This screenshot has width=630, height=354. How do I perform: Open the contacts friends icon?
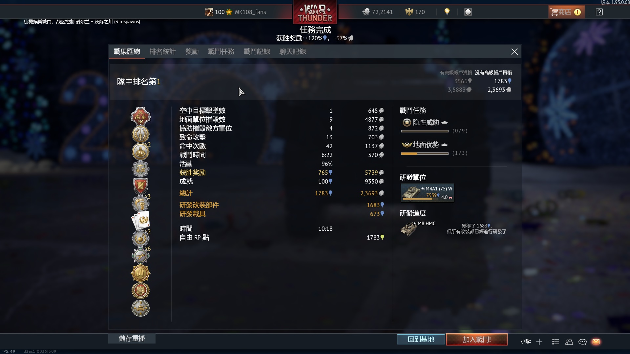tap(569, 342)
